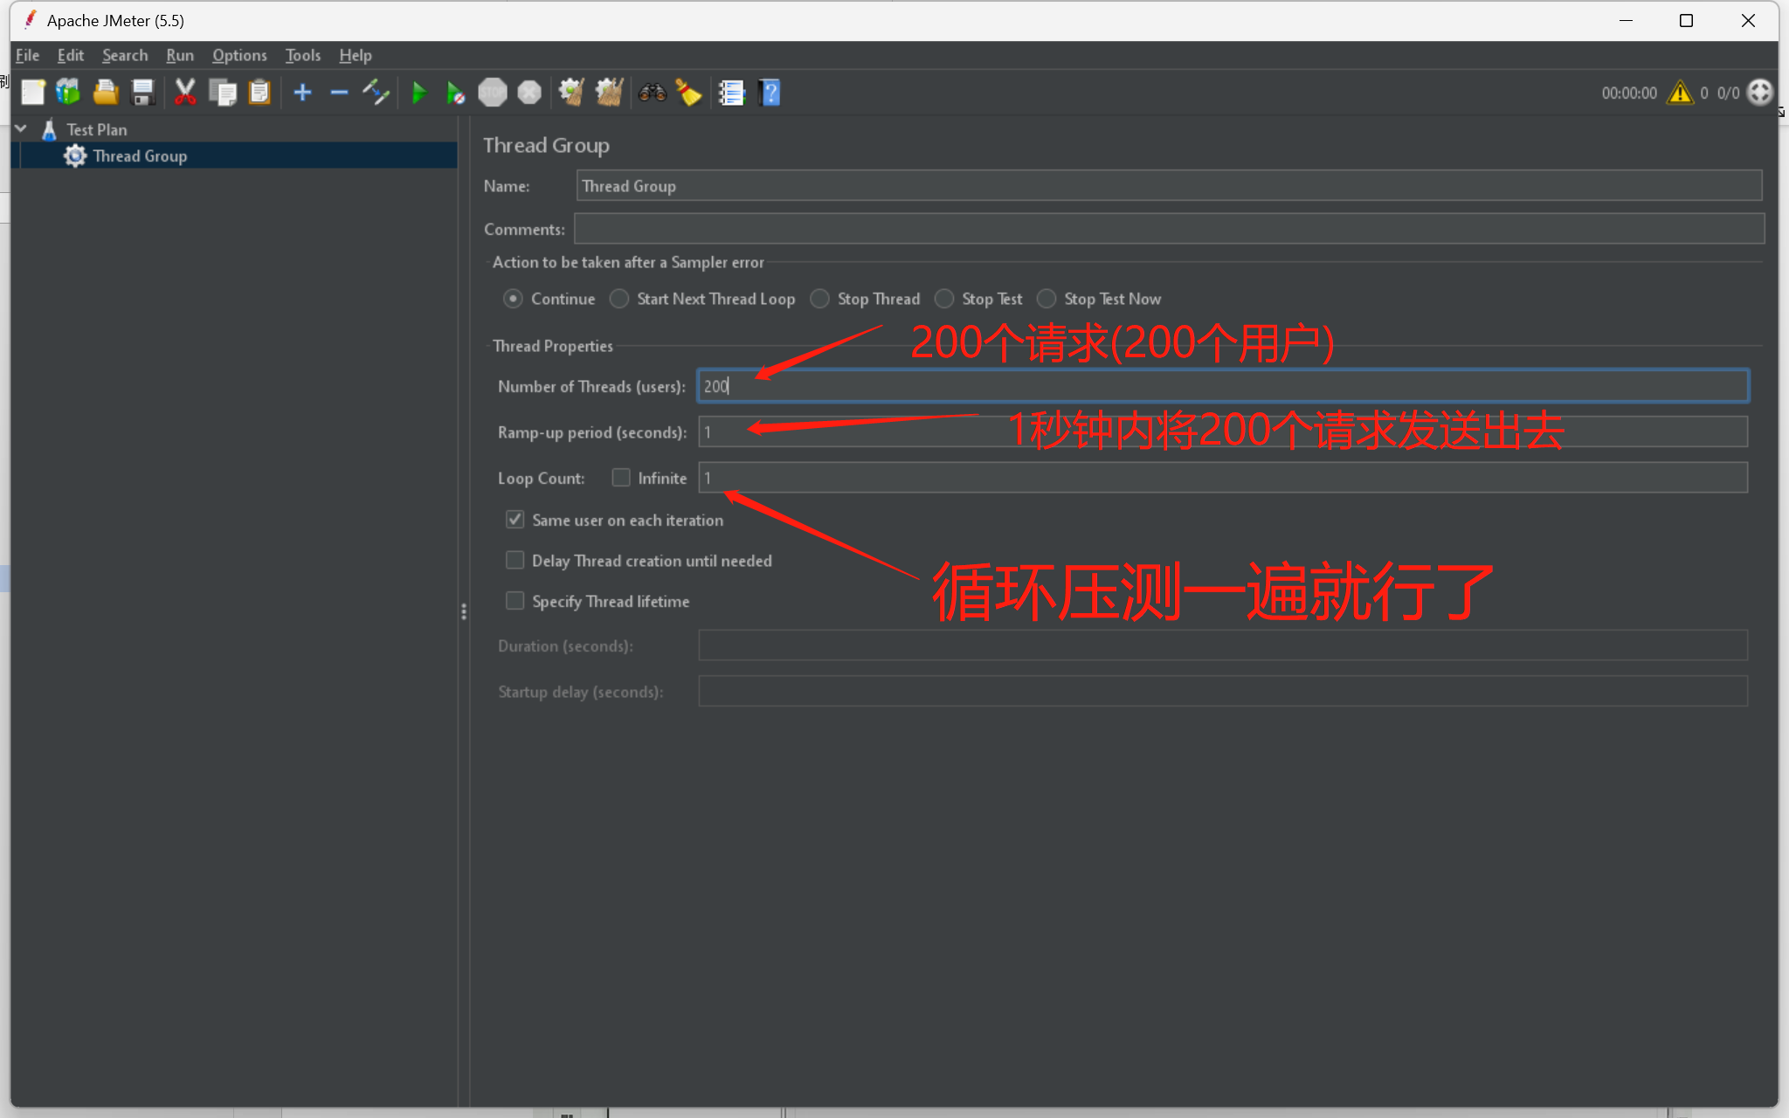Toggle Same user on each iteration checkbox
1789x1118 pixels.
click(x=515, y=519)
